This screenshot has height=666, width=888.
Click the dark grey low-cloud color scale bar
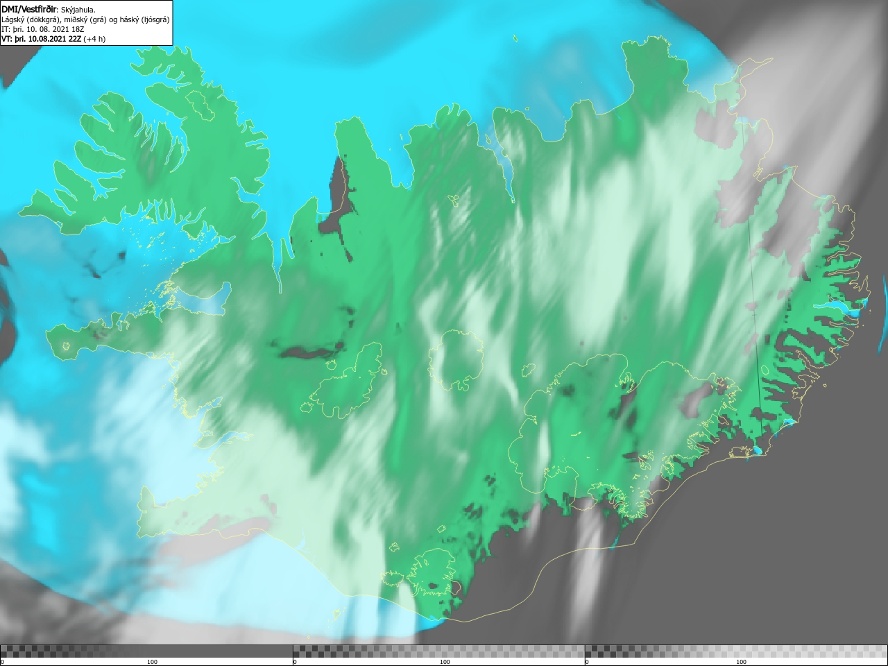tap(146, 651)
